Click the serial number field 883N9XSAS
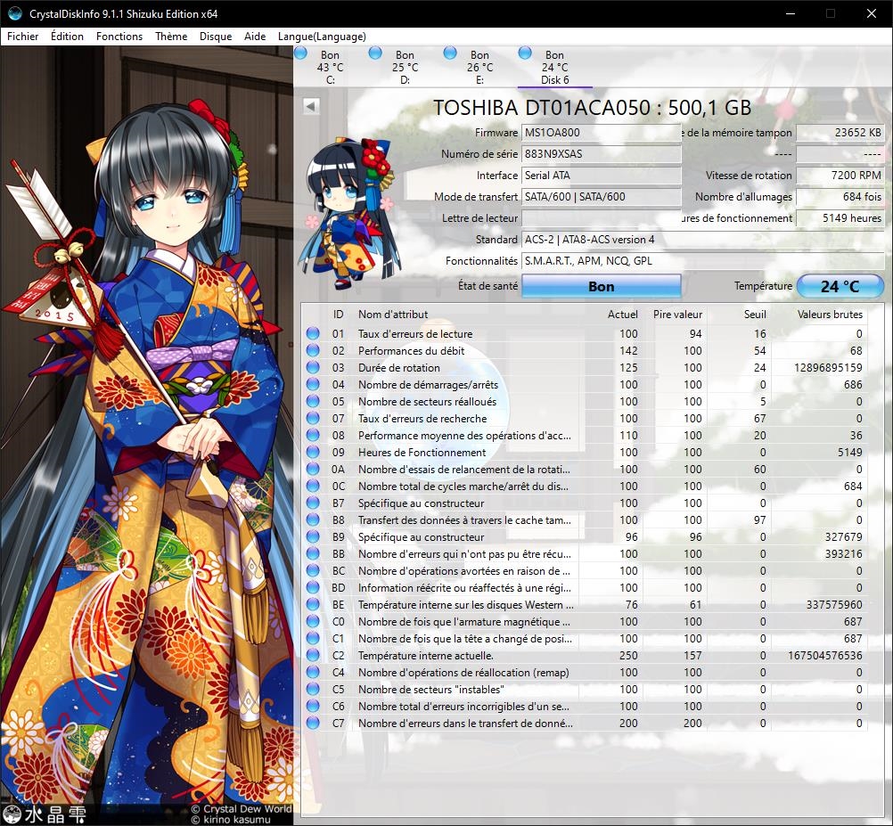Viewport: 893px width, 826px height. click(601, 154)
